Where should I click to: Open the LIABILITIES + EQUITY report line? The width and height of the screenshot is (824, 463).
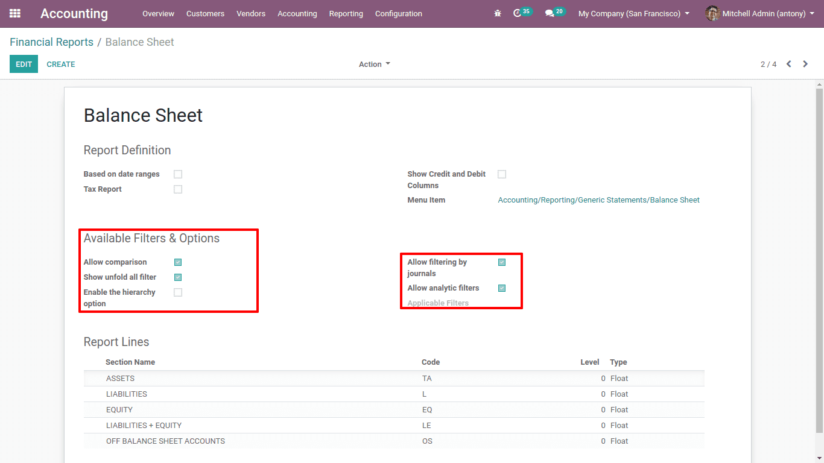[394, 426]
